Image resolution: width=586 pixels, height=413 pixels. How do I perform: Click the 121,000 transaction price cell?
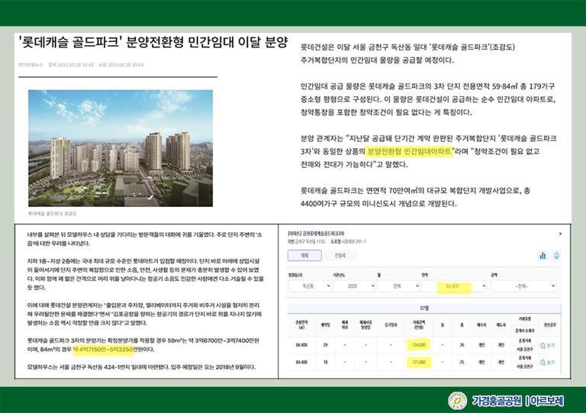(419, 362)
